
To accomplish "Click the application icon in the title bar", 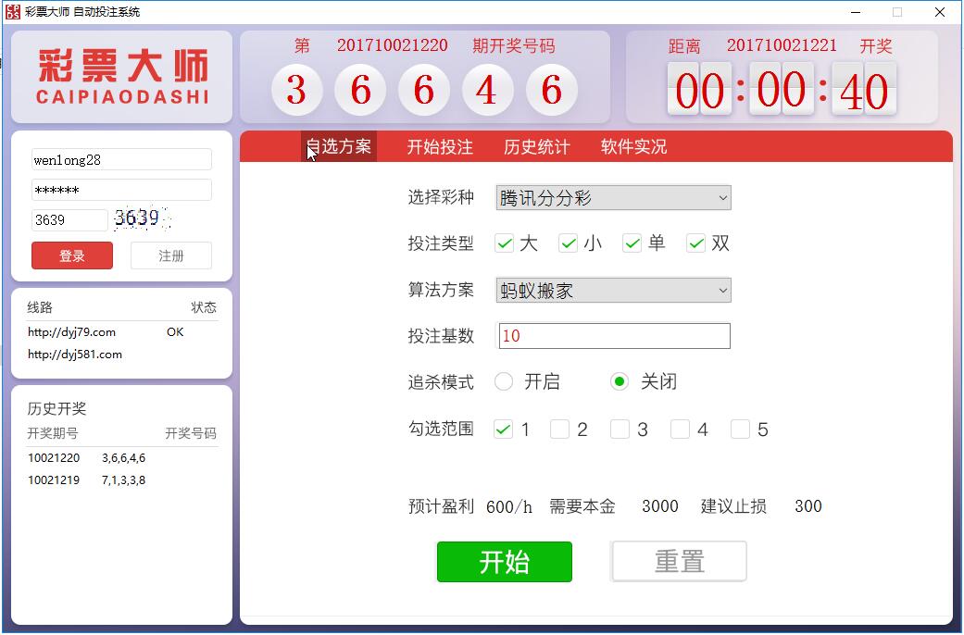I will [x=16, y=12].
